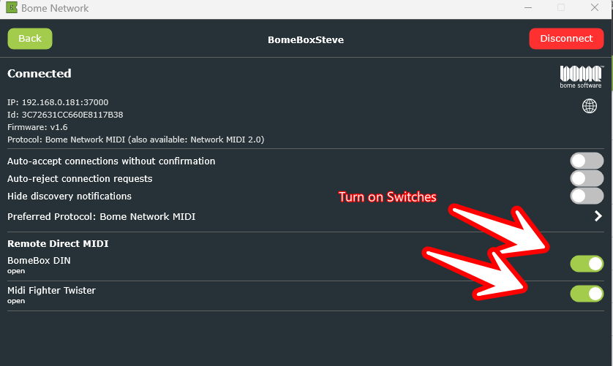Screen dimensions: 613x366
Task: Maximize the Bome Network window
Action: coord(561,8)
